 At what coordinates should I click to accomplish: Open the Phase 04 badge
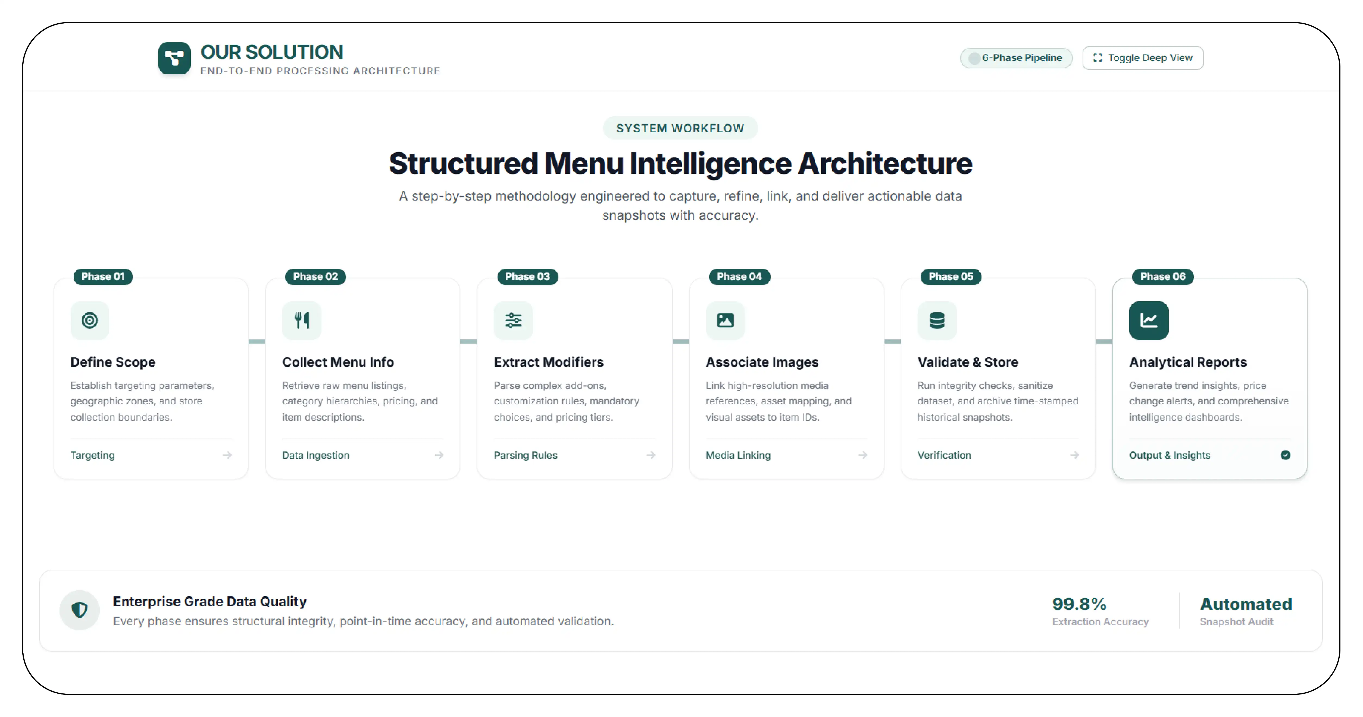tap(739, 276)
